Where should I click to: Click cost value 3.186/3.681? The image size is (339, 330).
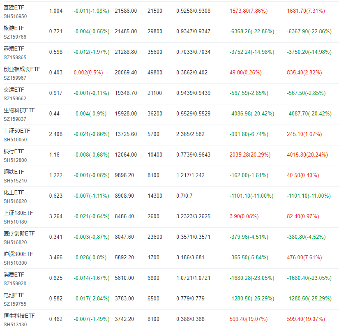click(190, 257)
